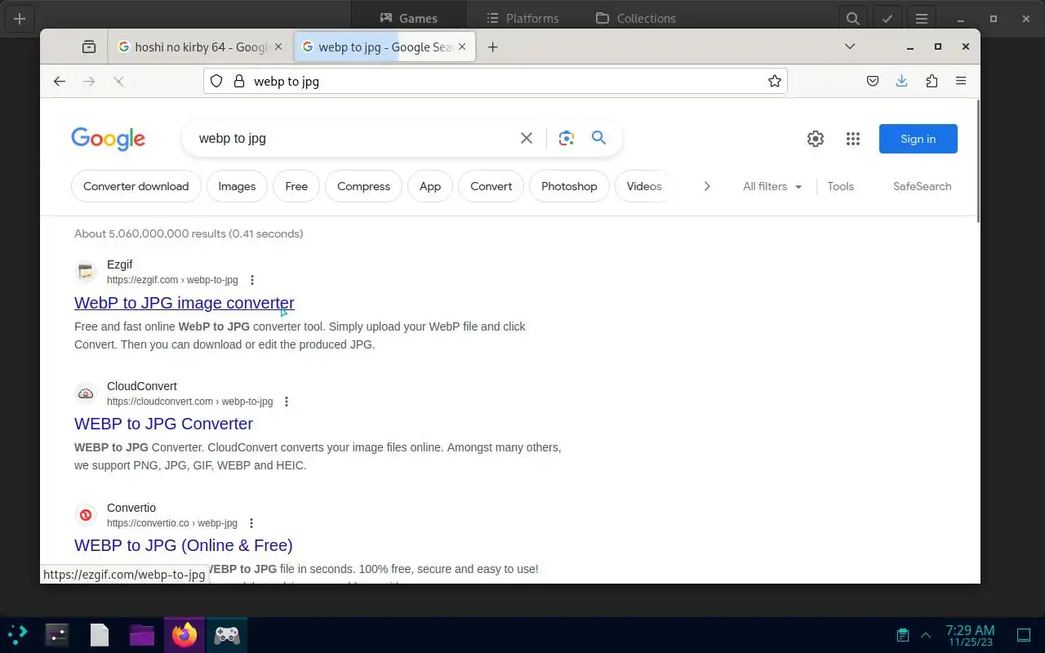
Task: Open Save to Pocket icon
Action: tap(873, 81)
